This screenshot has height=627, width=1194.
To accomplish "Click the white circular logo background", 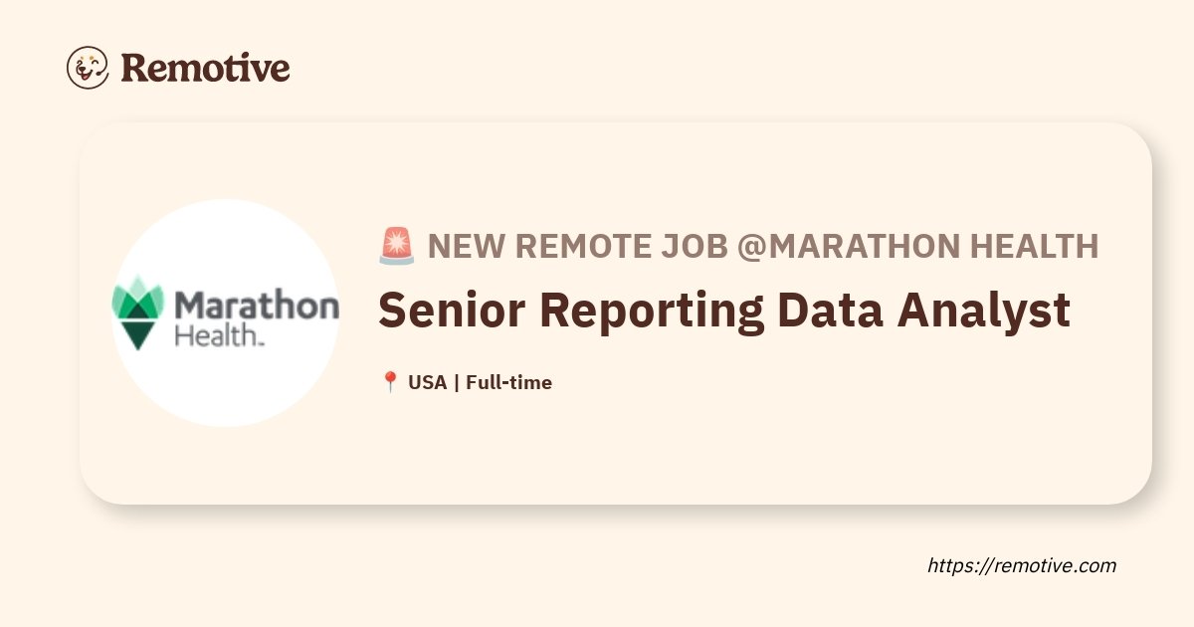I will [225, 313].
